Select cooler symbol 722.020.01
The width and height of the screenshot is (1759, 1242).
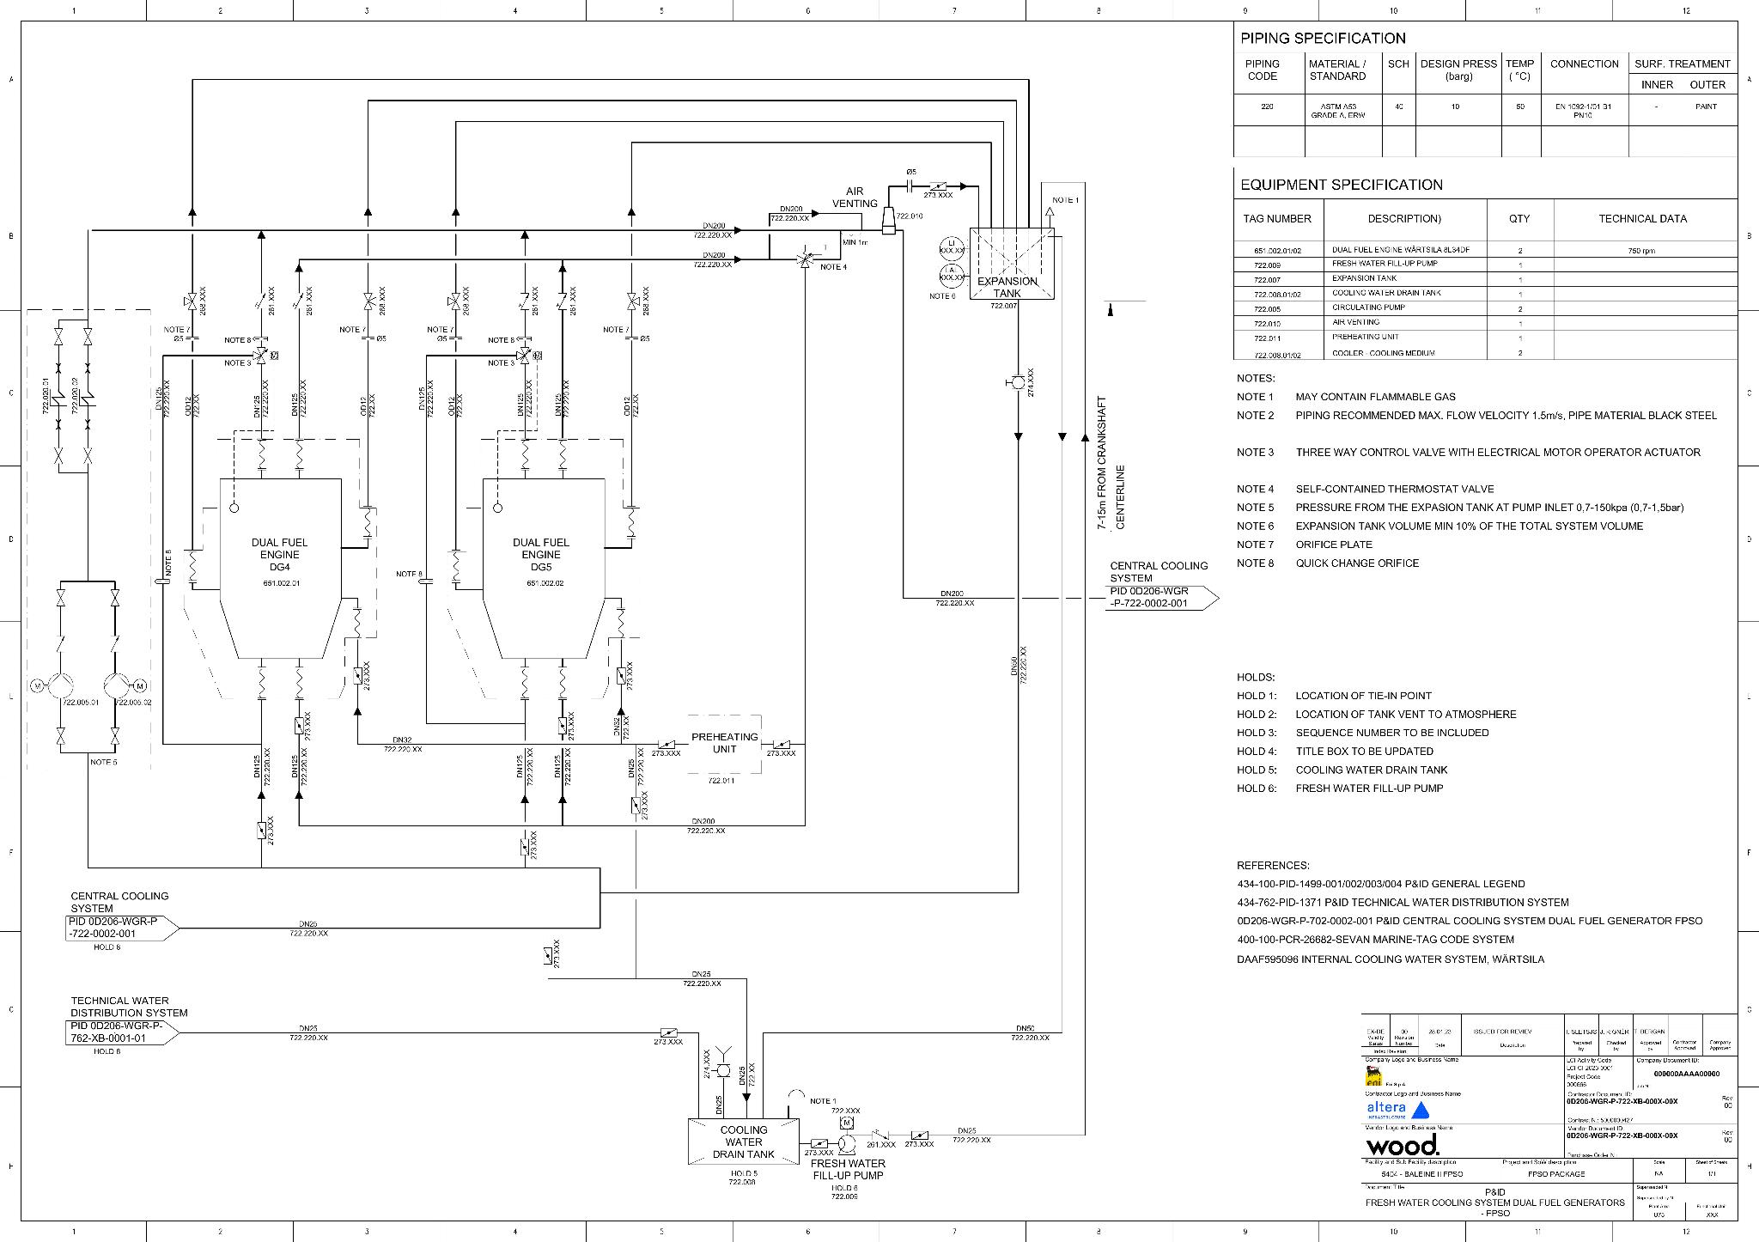tap(58, 399)
